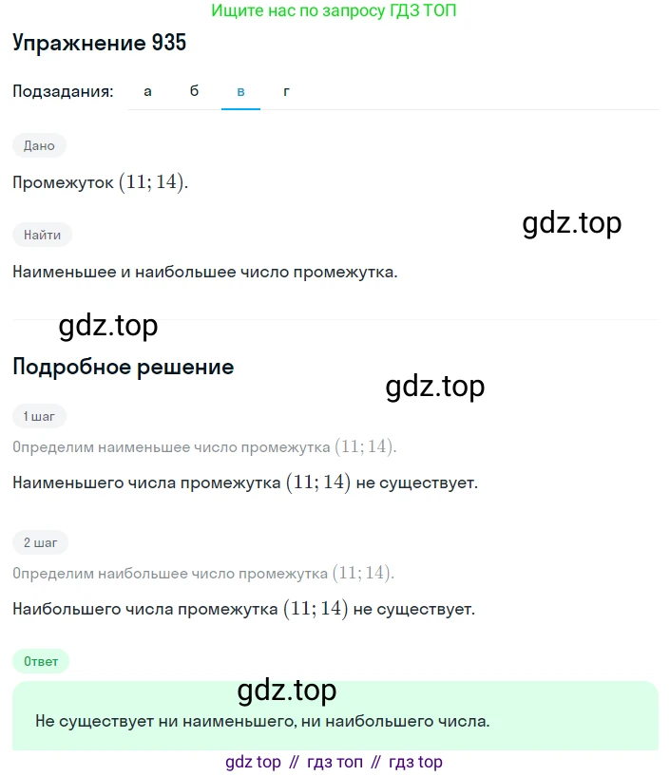
Task: Click the green answer box text
Action: (262, 721)
